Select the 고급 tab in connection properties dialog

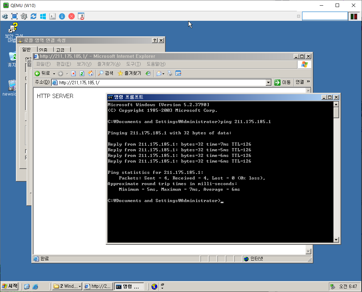click(x=60, y=50)
